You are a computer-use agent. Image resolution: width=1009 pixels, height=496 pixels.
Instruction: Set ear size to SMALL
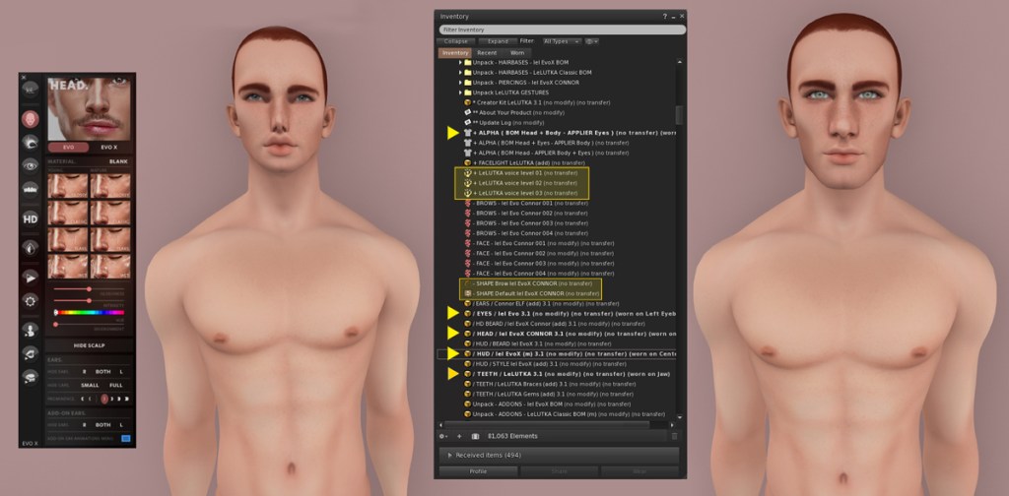89,385
